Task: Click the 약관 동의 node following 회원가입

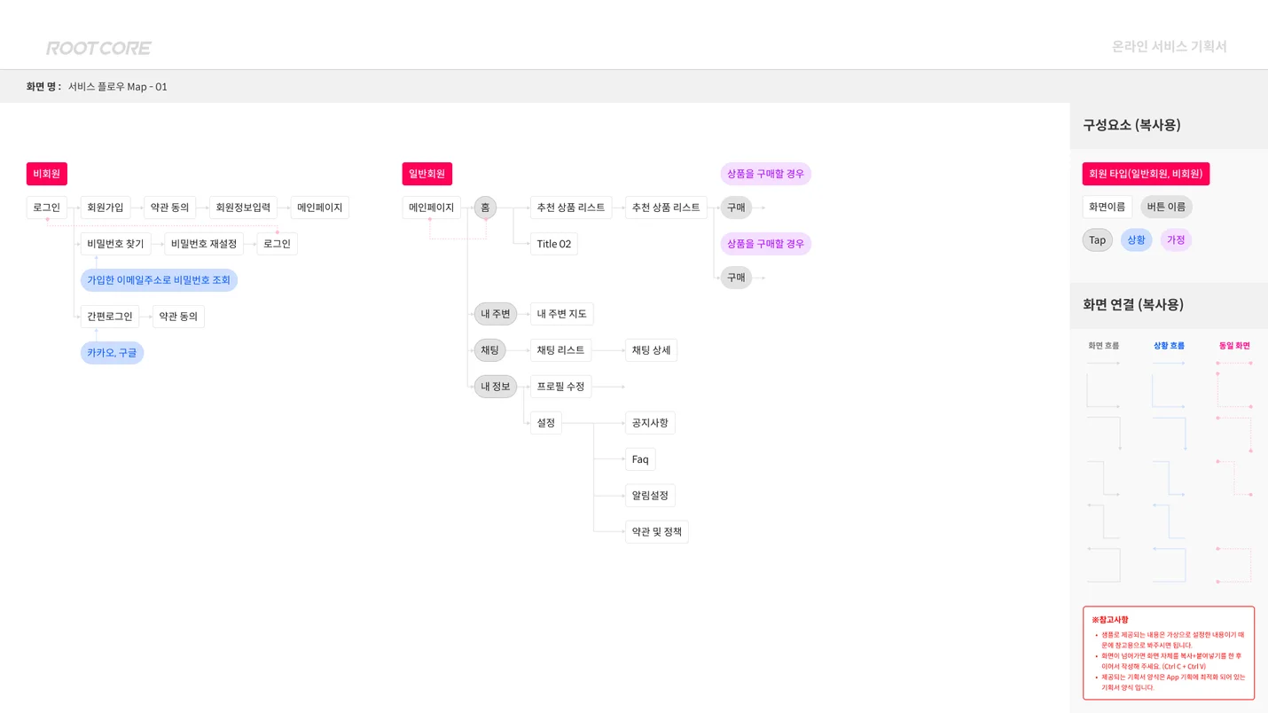Action: 169,208
